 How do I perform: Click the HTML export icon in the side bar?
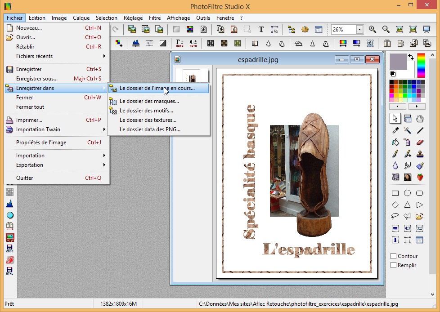click(9, 271)
